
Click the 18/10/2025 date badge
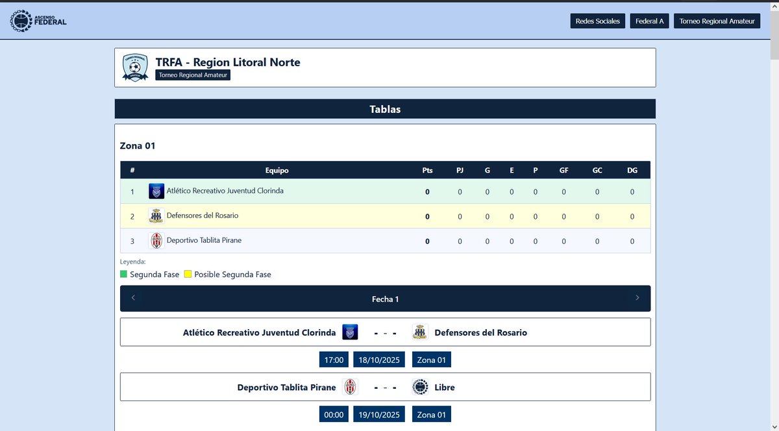point(380,360)
